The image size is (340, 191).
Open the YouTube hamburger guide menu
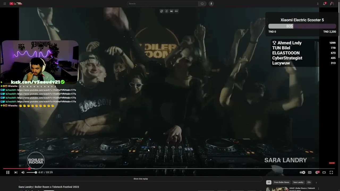coord(5,4)
